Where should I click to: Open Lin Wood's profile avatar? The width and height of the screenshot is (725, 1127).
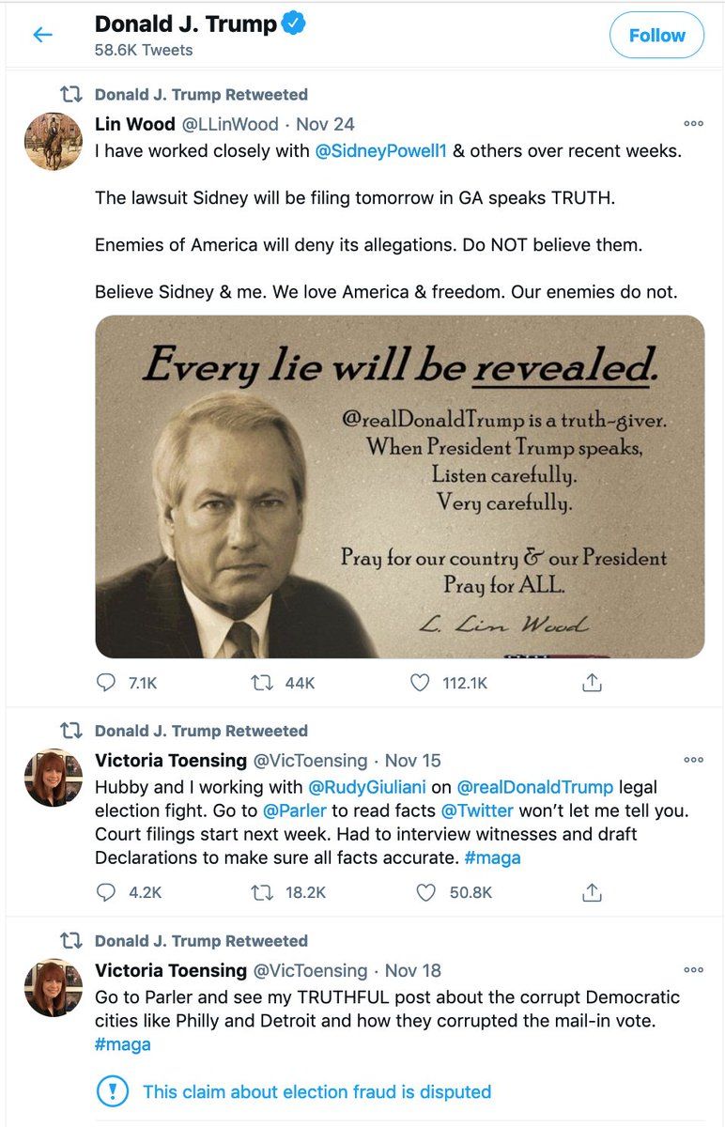coord(54,142)
